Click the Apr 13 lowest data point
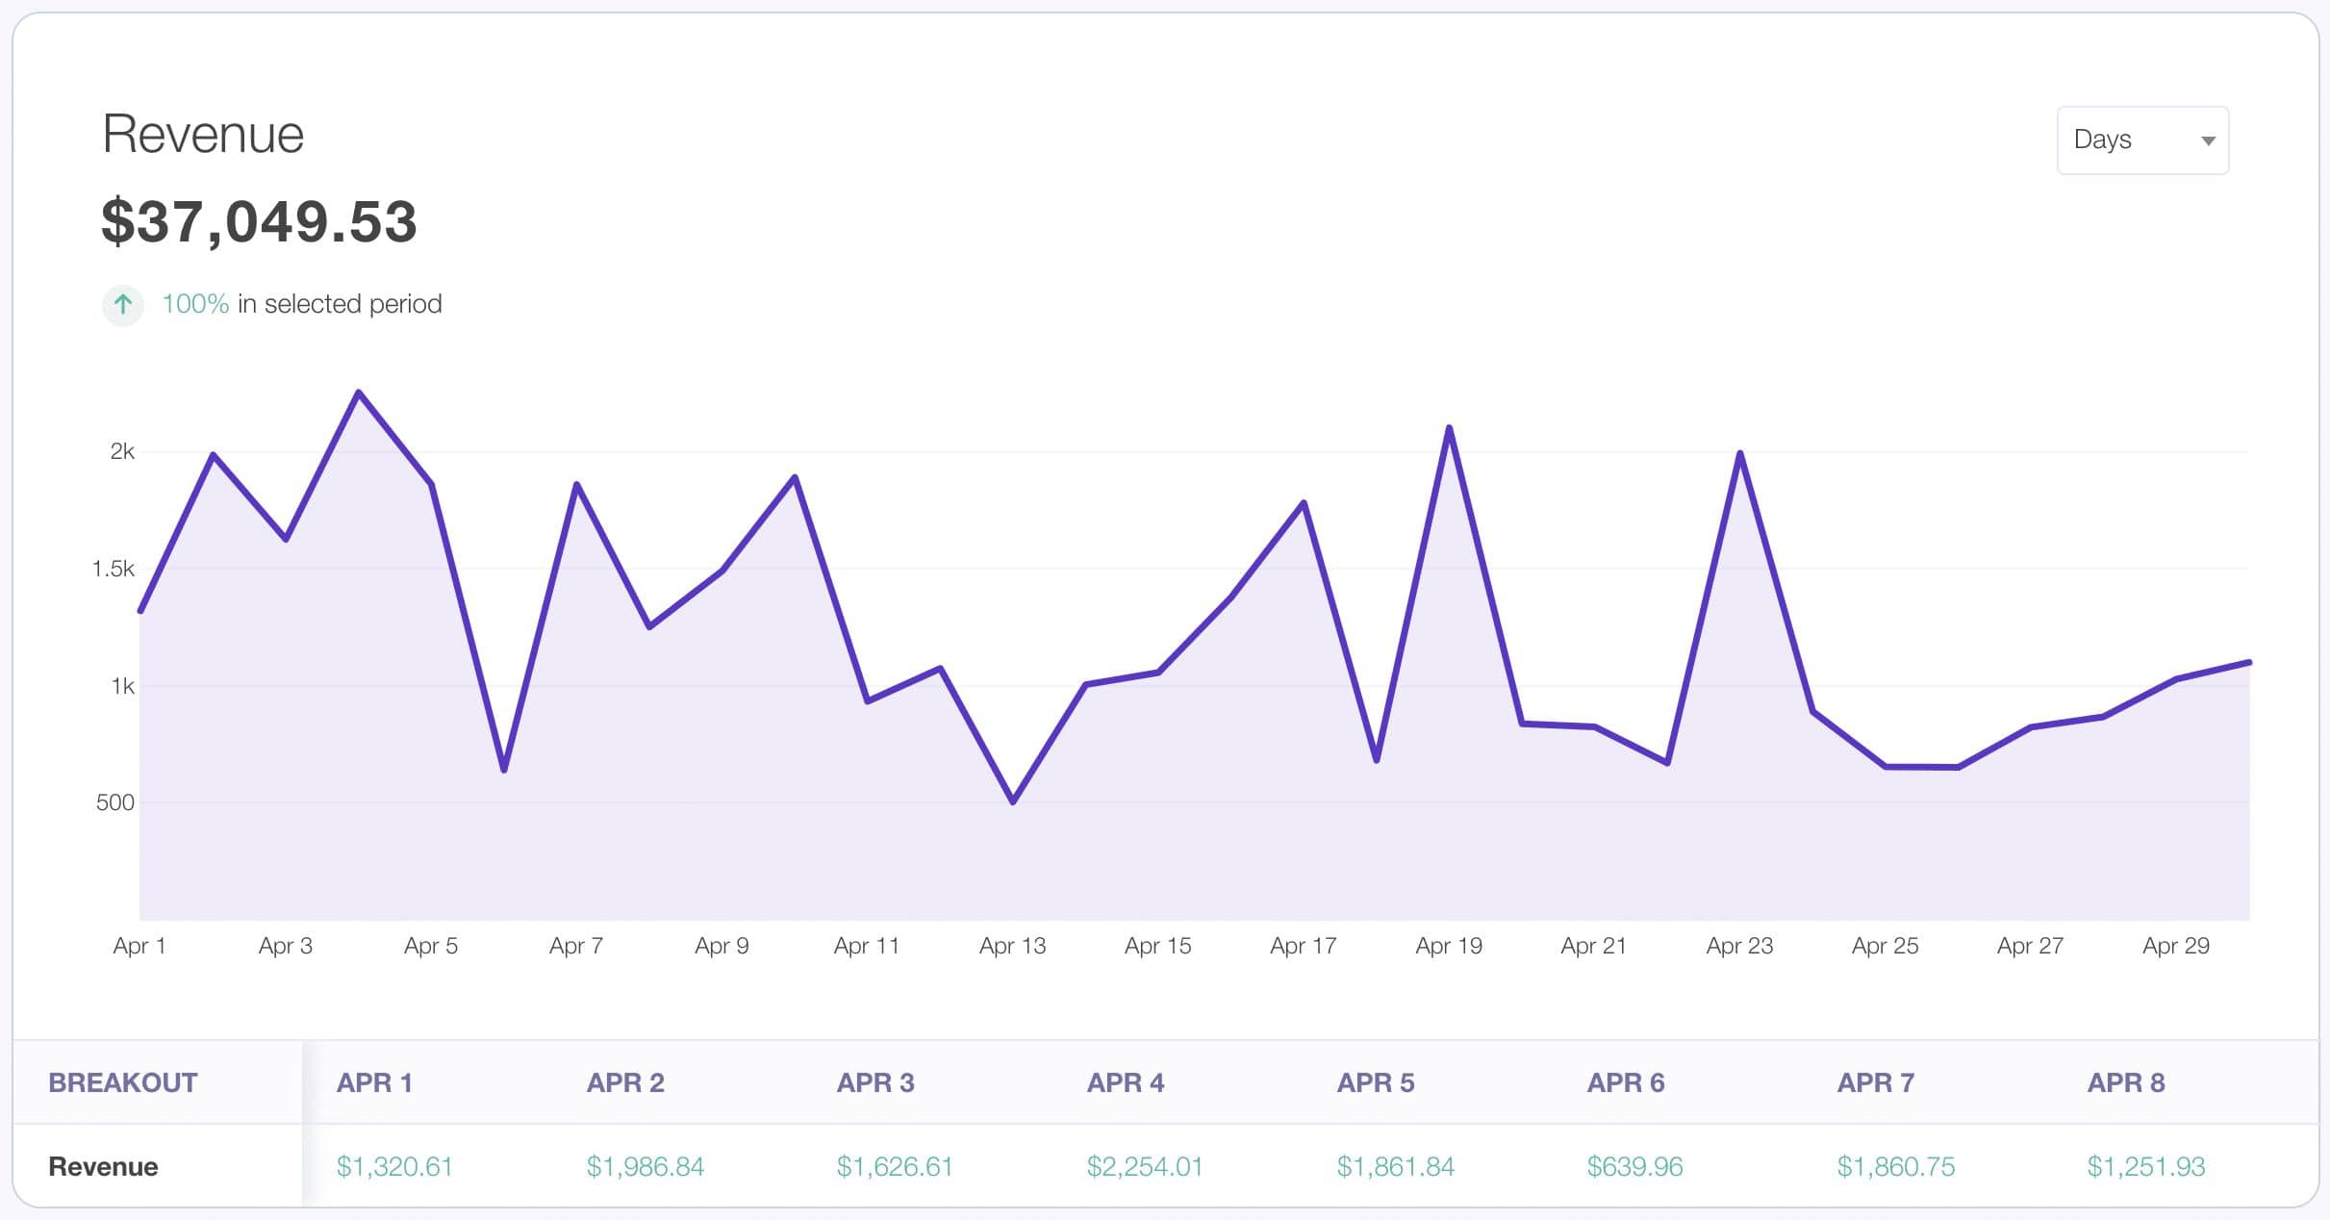 tap(1013, 801)
